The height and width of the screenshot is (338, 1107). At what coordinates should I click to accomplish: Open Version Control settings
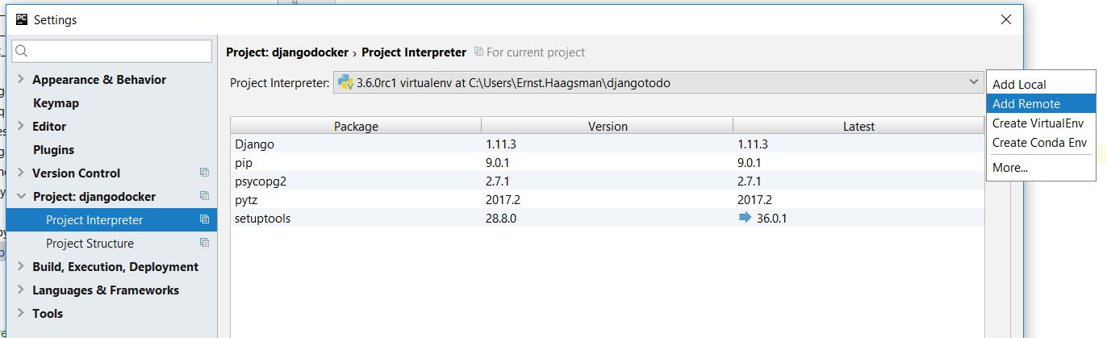coord(76,173)
